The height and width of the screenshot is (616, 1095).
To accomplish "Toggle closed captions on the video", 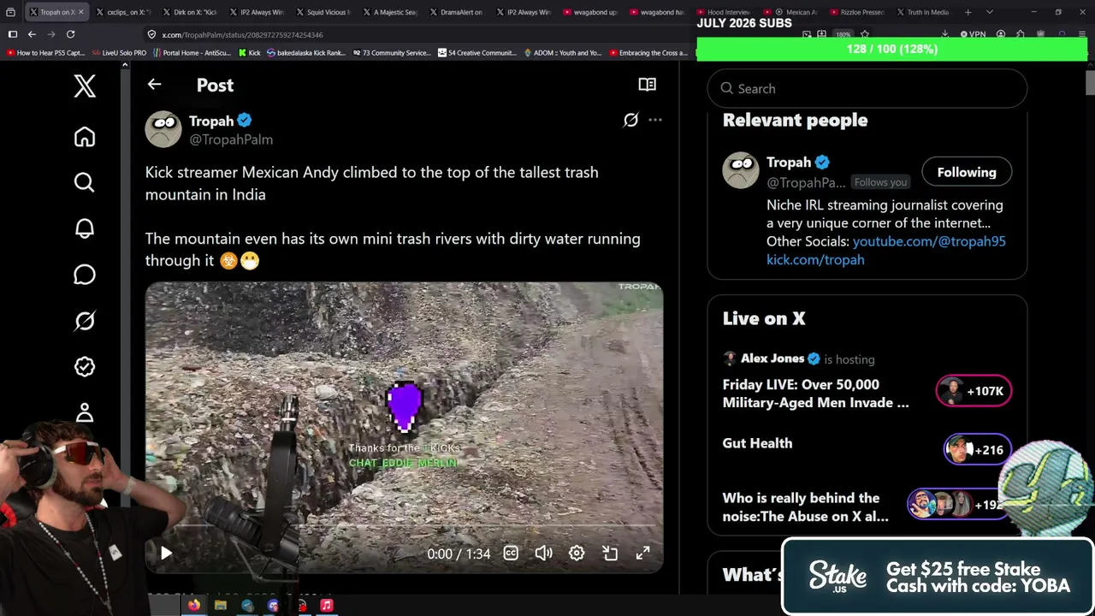I will coord(511,554).
